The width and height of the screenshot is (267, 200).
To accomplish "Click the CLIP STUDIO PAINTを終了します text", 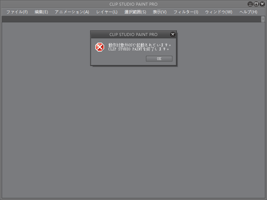I will point(139,49).
